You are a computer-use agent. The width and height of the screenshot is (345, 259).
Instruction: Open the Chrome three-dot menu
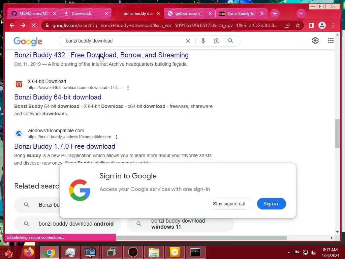pyautogui.click(x=333, y=25)
